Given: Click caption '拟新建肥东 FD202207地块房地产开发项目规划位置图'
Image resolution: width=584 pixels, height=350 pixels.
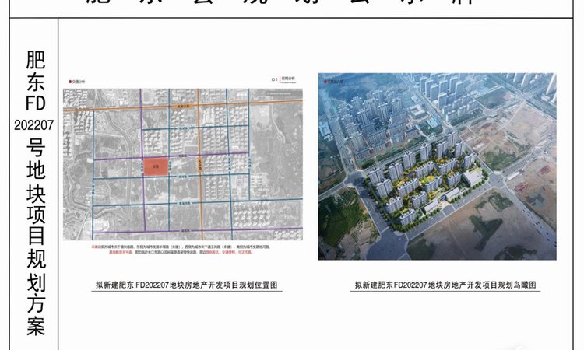Looking at the screenshot, I should click(187, 285).
